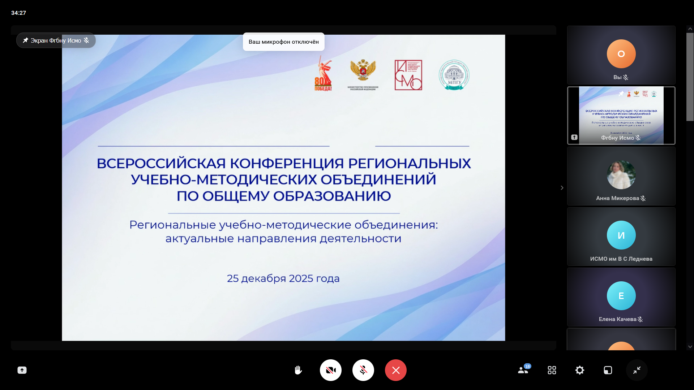Dismiss the Ваш микрофон отключён notification

point(283,42)
